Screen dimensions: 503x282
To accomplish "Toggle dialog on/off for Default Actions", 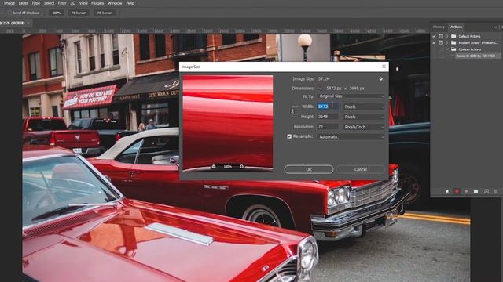I will 441,36.
